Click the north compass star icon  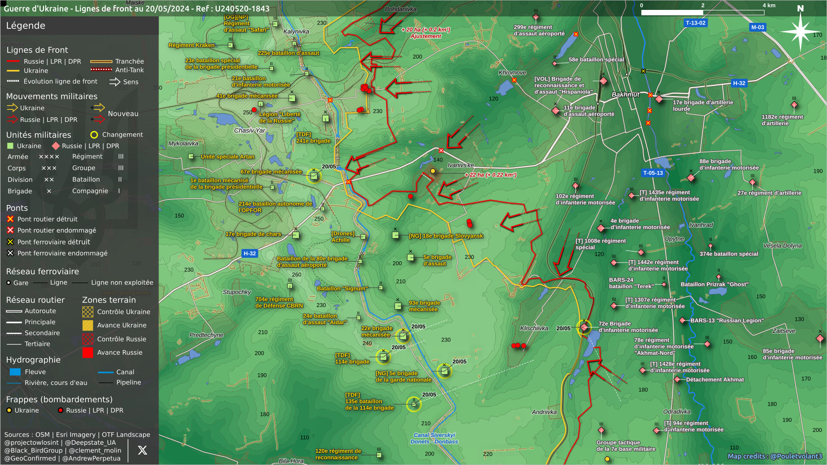pyautogui.click(x=800, y=31)
